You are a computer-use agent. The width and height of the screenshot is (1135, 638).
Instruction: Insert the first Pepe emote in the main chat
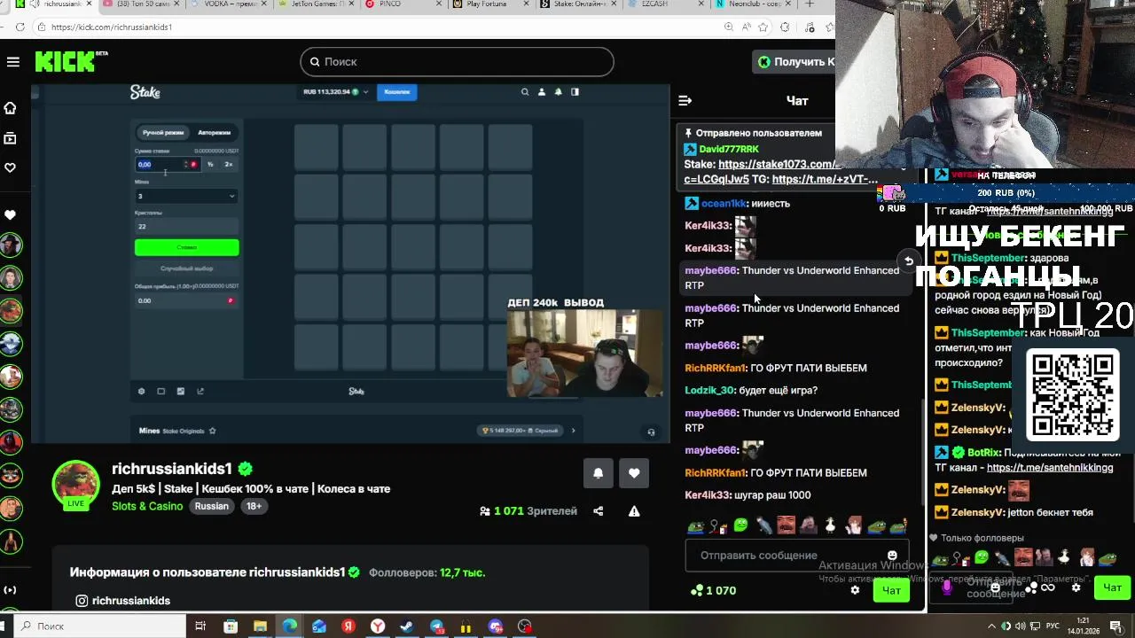pos(696,525)
